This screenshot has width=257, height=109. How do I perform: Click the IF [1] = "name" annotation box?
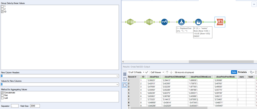[203, 32]
